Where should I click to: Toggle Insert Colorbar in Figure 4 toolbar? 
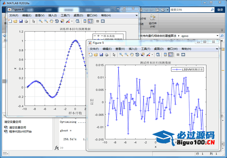(x=85, y=21)
